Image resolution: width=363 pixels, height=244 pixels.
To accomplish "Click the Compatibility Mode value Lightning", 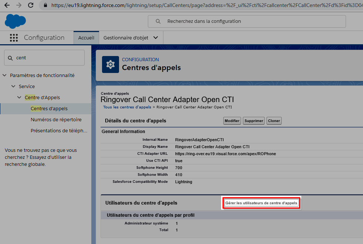I will (184, 182).
